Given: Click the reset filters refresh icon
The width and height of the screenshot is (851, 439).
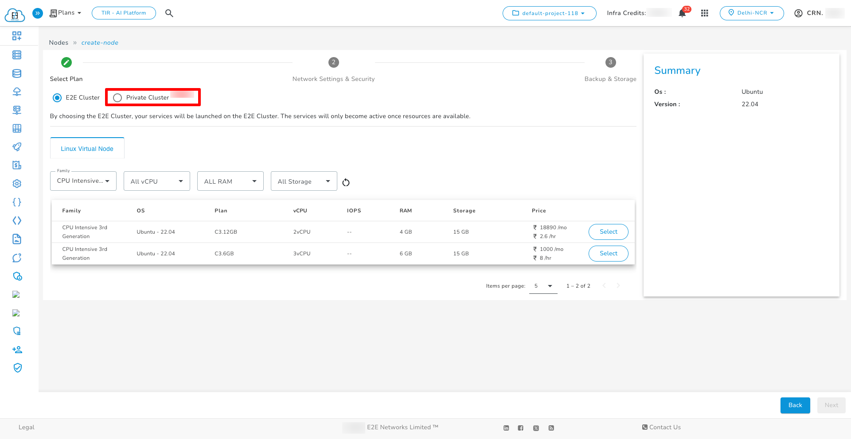Looking at the screenshot, I should (x=346, y=181).
